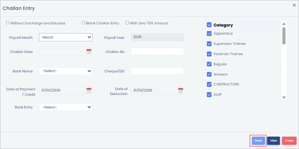Click the red Close button
This screenshot has width=299, height=149.
pos(289,141)
